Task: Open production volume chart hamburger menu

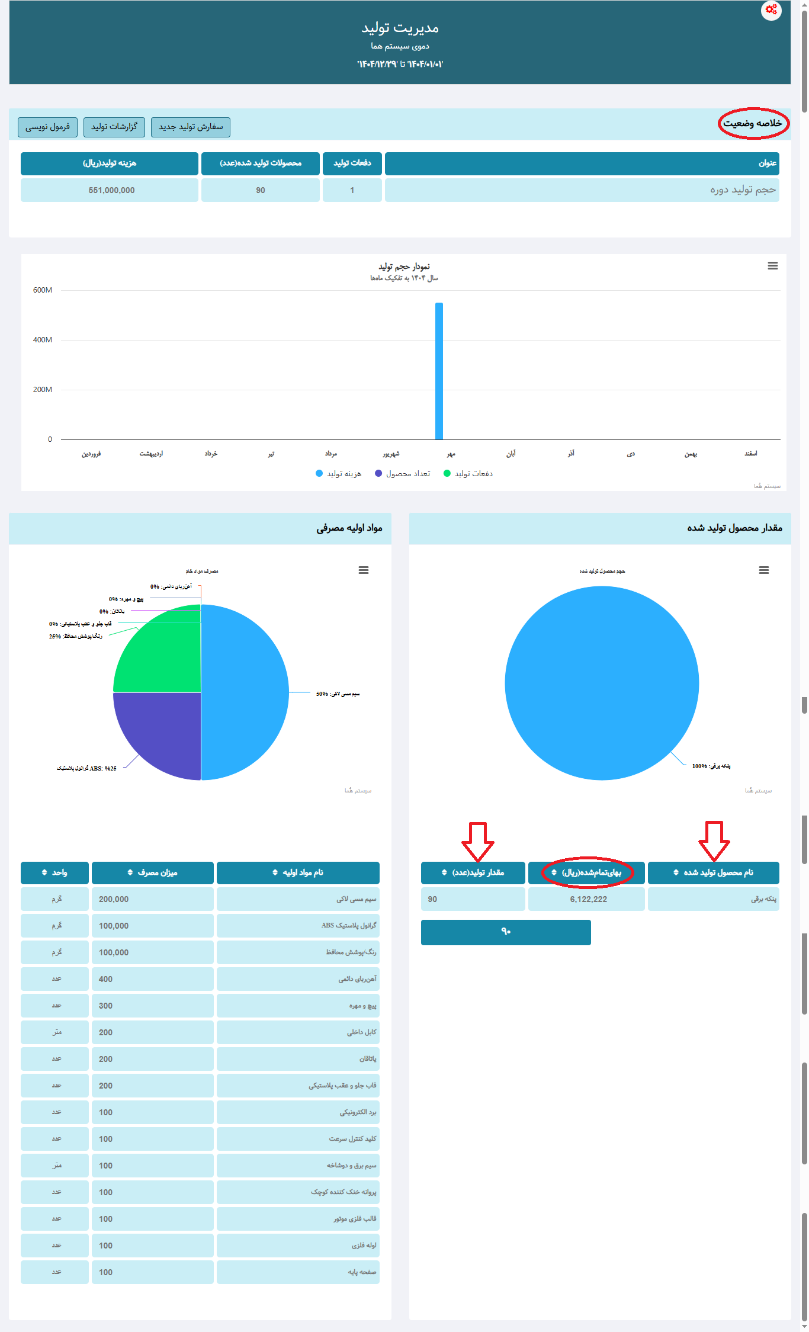Action: tap(772, 266)
